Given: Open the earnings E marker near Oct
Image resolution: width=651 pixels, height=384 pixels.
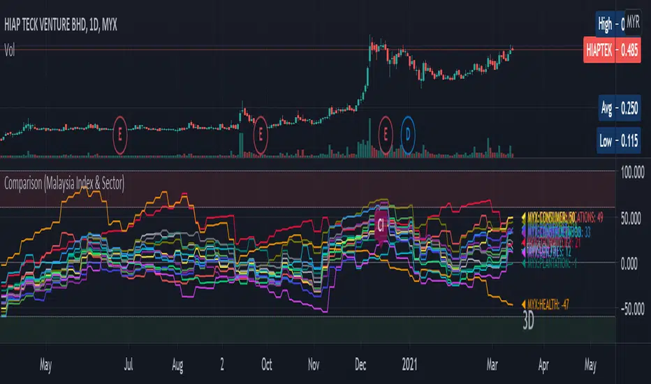Looking at the screenshot, I should coord(261,135).
